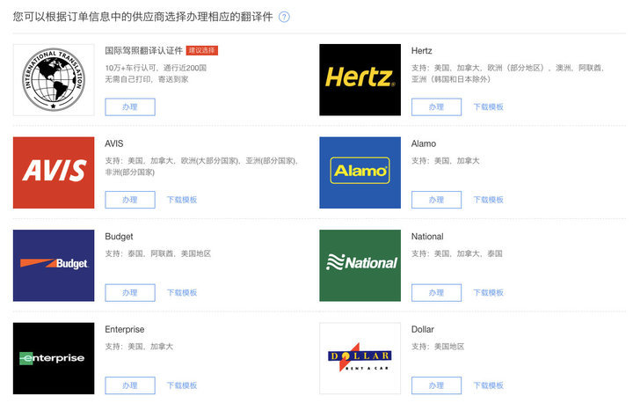This screenshot has width=633, height=403.
Task: Click 办理 button for Budget
Action: (x=130, y=293)
